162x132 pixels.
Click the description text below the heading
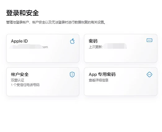coord(56,22)
